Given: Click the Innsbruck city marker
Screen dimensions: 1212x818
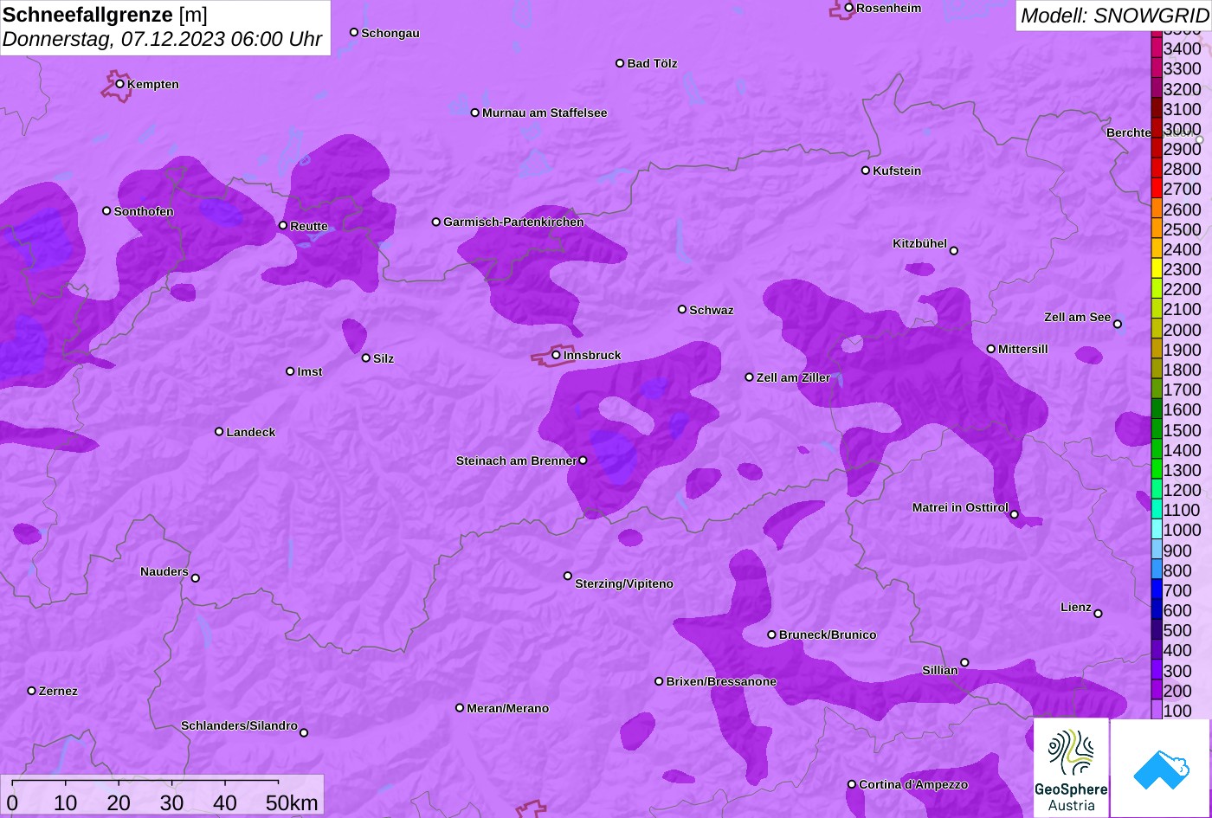Looking at the screenshot, I should 556,355.
